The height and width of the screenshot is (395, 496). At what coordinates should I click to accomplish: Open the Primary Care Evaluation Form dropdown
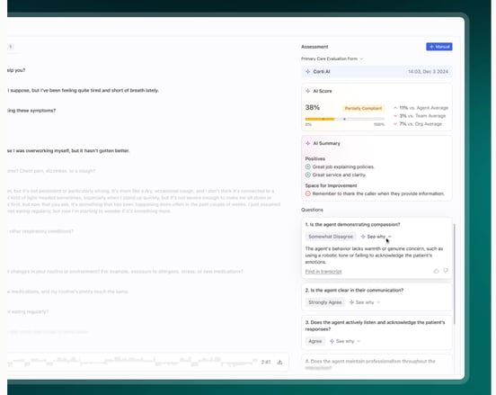click(x=332, y=58)
